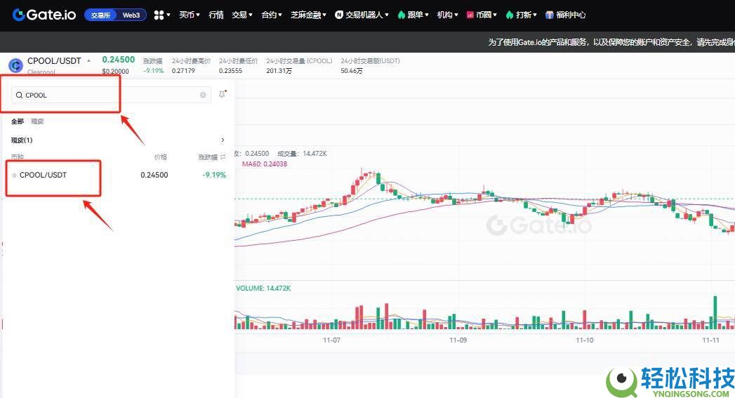The image size is (735, 398).
Task: Click the search magnifier icon
Action: coord(19,95)
